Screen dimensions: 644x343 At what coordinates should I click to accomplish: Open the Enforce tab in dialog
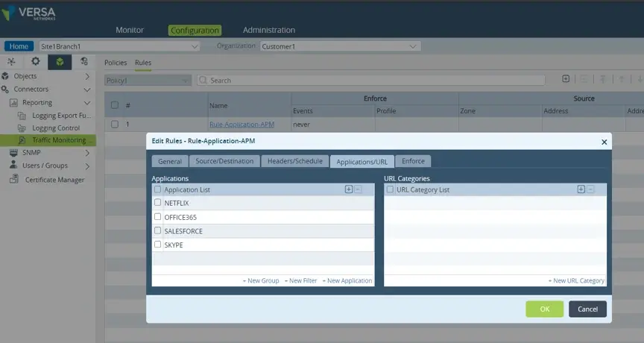[x=413, y=161]
